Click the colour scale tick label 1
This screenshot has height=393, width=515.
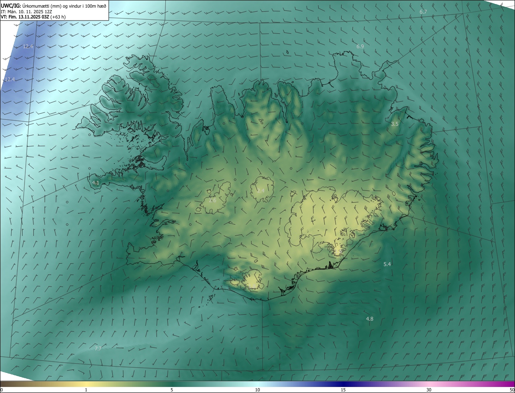coord(86,390)
